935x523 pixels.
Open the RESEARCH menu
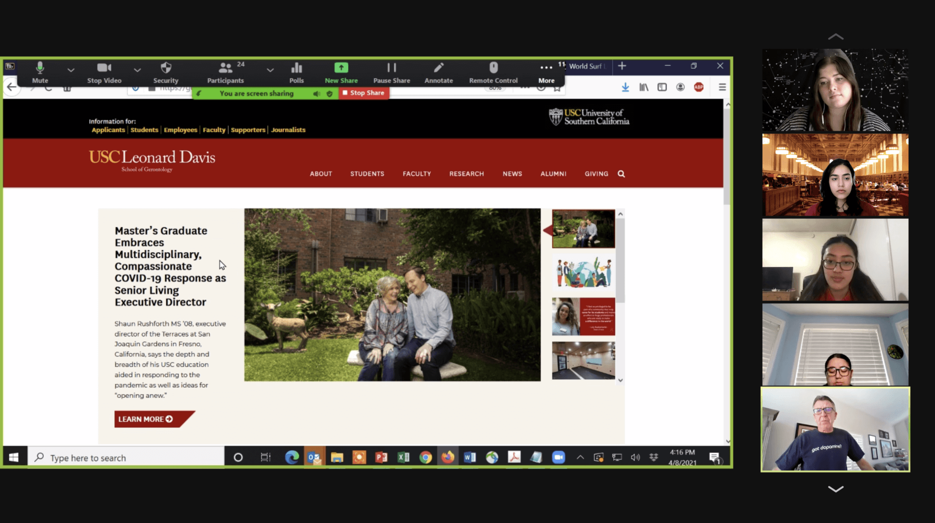[467, 174]
